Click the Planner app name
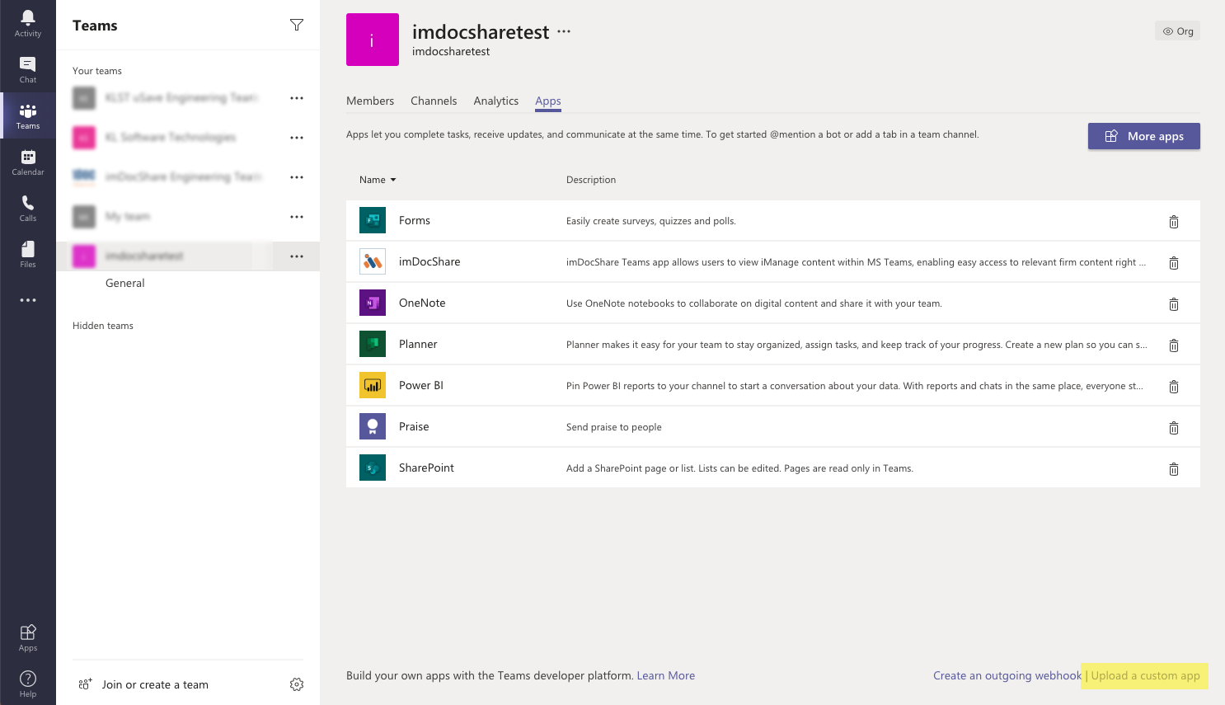This screenshot has width=1225, height=705. pos(418,344)
